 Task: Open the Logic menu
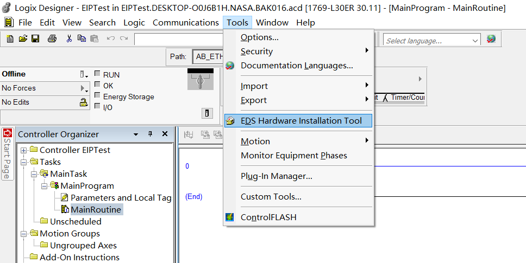point(134,22)
